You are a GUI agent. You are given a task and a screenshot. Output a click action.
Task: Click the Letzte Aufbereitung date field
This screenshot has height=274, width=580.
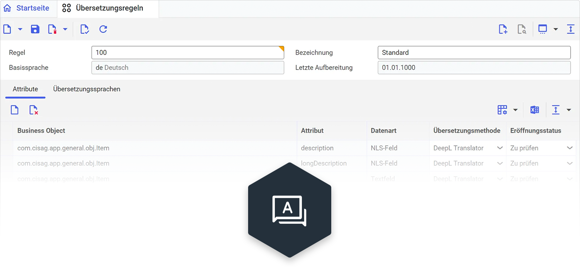pos(474,68)
